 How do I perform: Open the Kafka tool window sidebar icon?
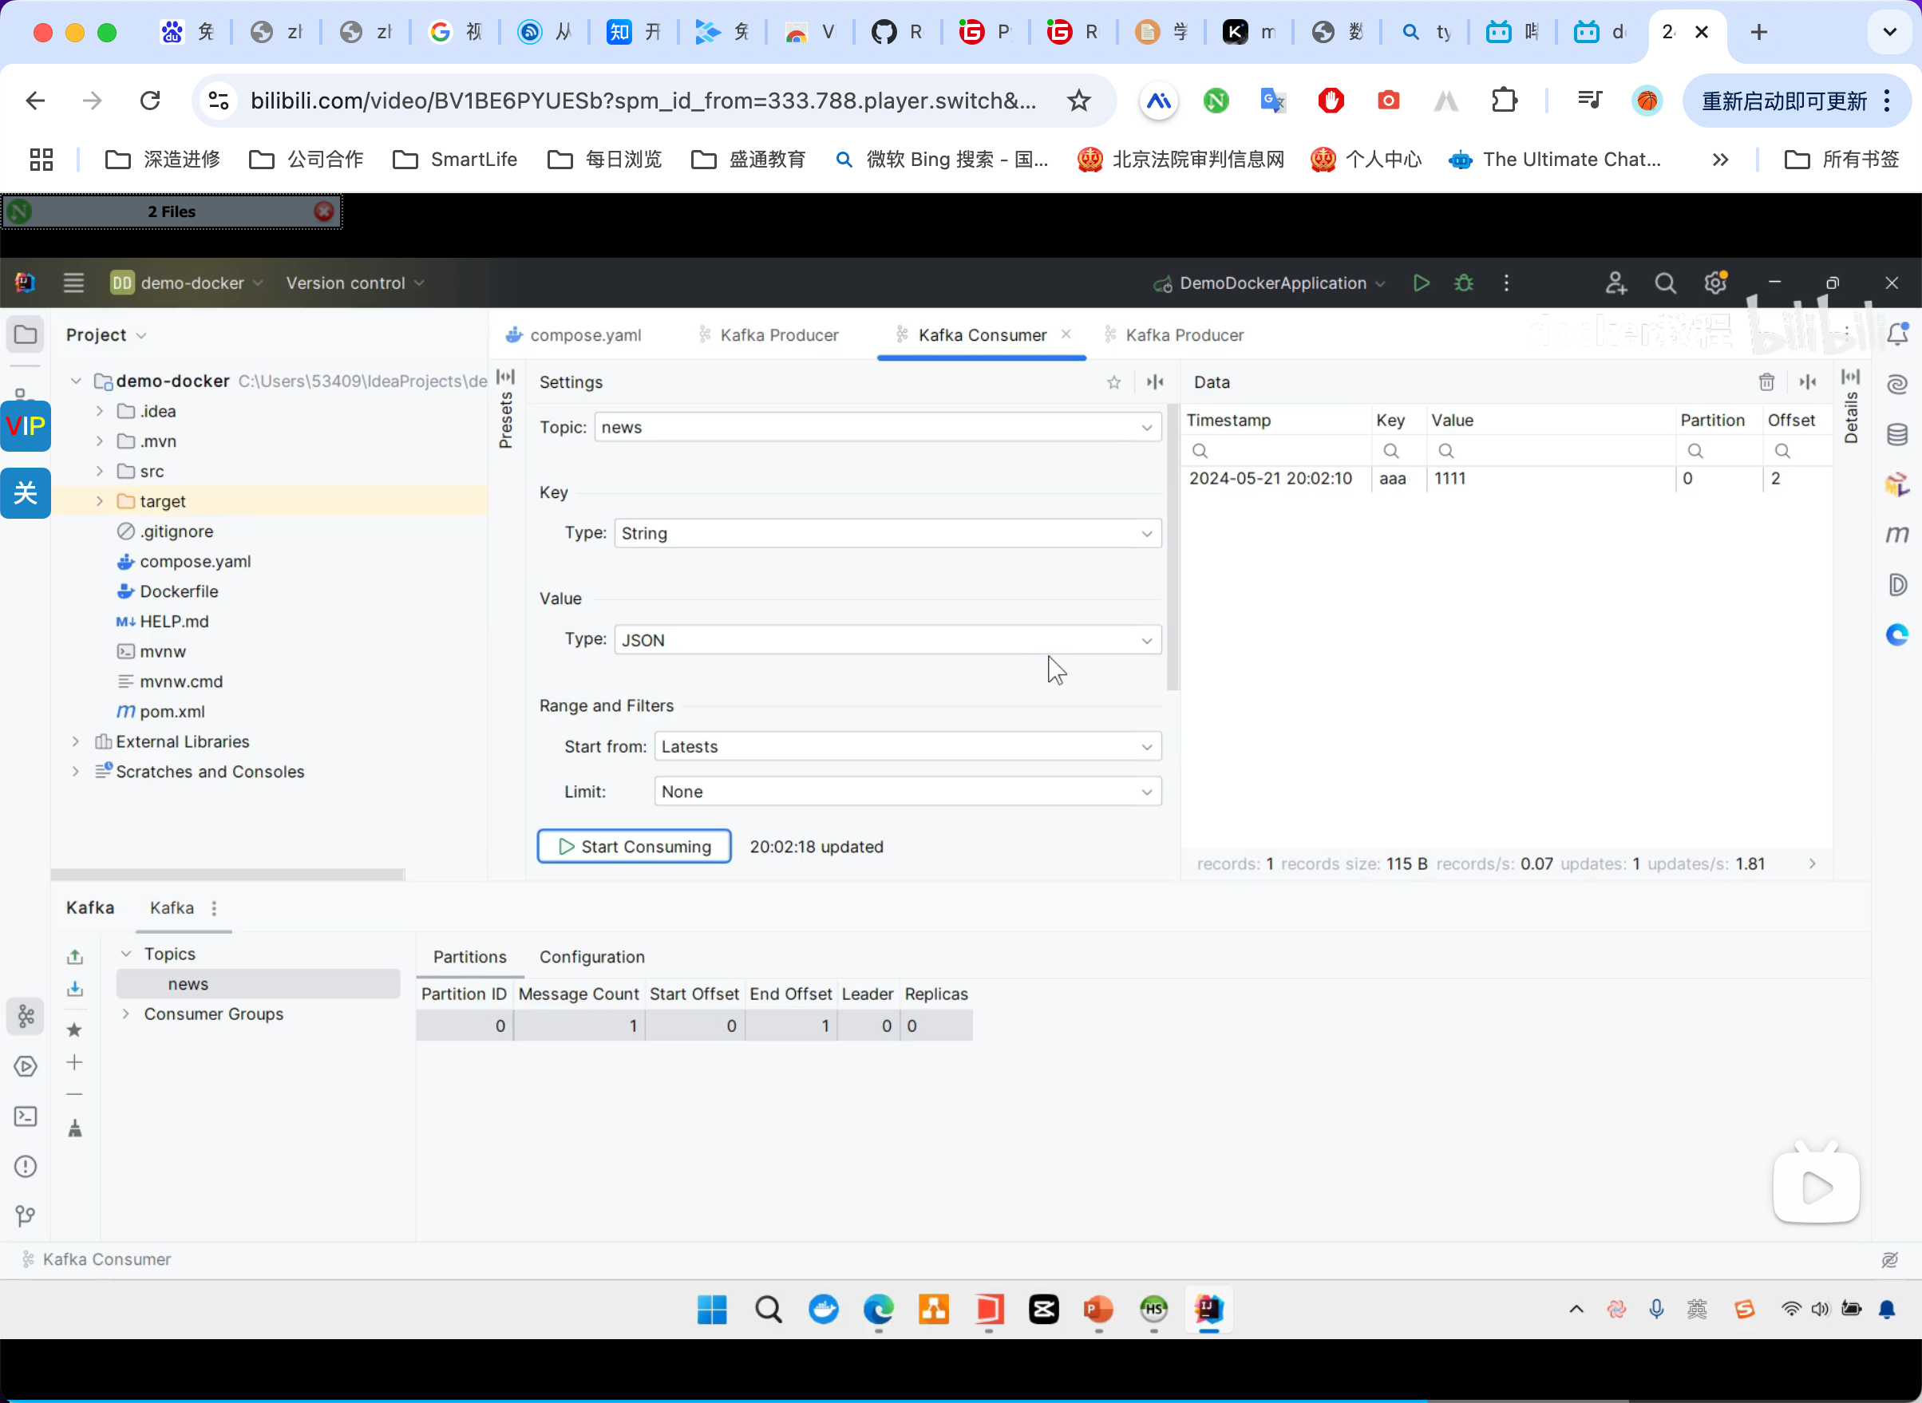pos(26,1016)
